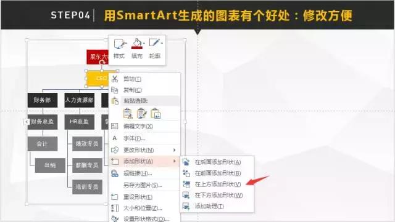Click the add shape below icon

click(186, 196)
